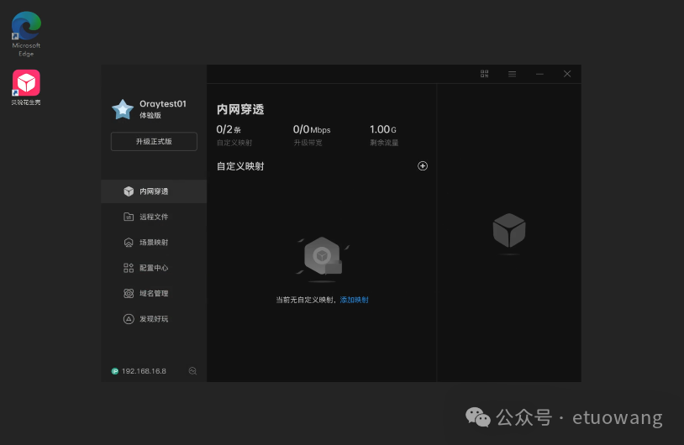Click the 添加映射 link

pos(354,300)
